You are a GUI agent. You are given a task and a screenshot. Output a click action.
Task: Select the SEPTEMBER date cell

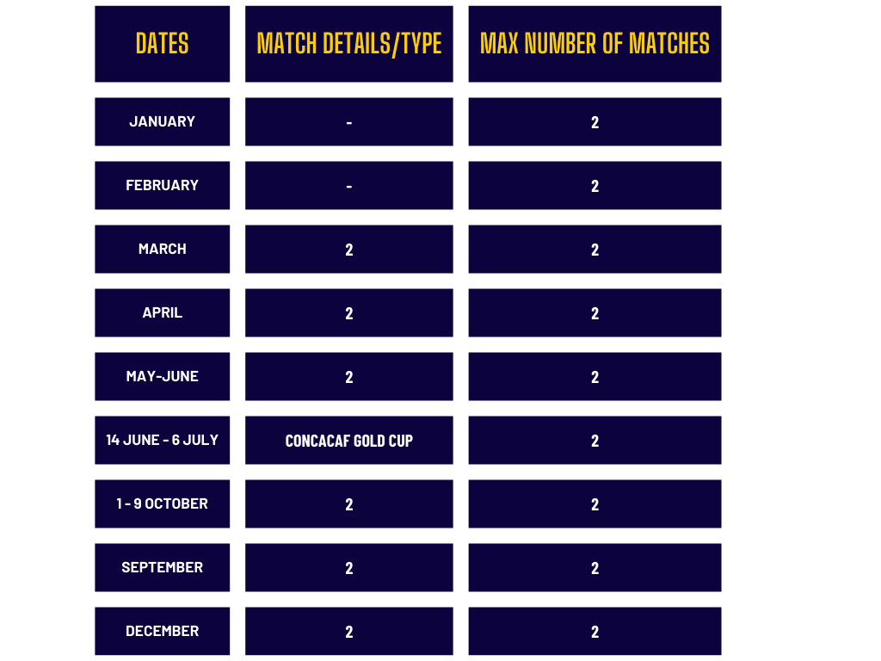pos(162,567)
